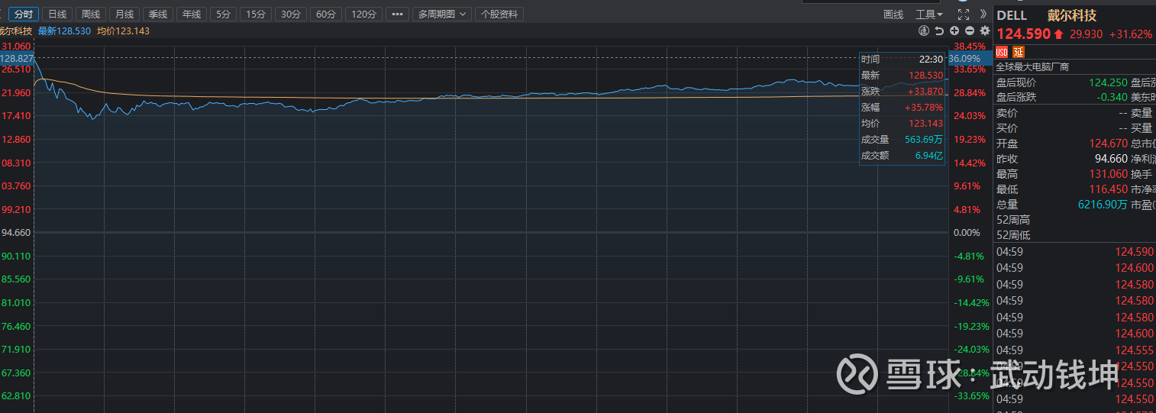Click the tooltip 成交额 value 6.94亿

click(929, 156)
